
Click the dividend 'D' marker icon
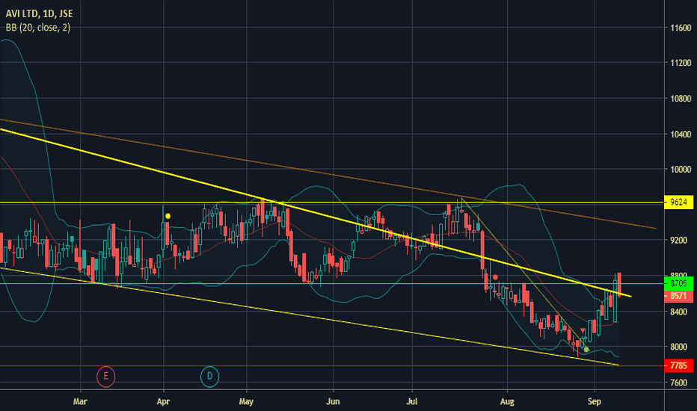coord(209,377)
